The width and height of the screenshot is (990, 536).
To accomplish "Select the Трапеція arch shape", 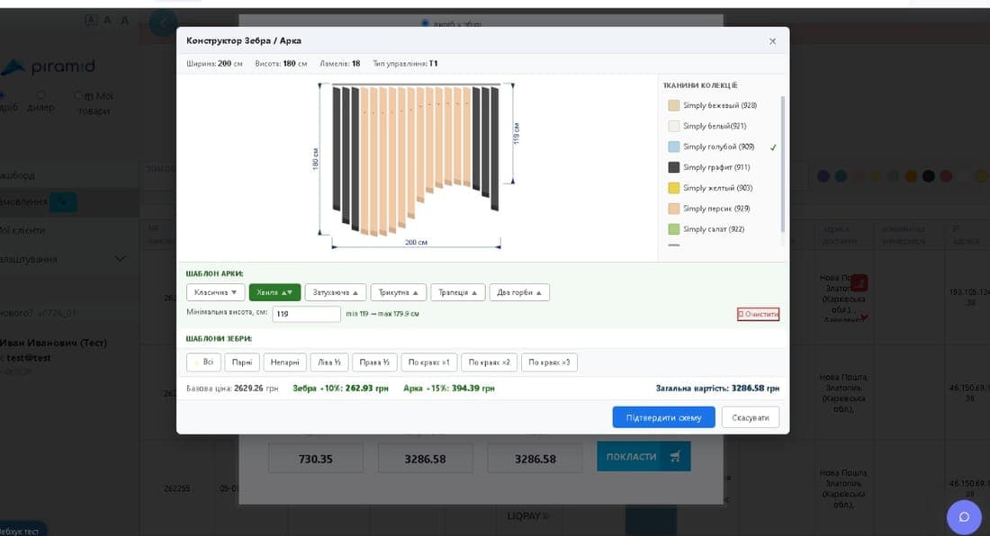I will [x=458, y=292].
